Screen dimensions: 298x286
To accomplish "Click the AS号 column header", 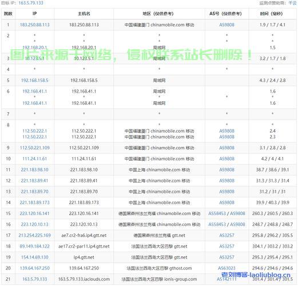I will click(227, 14).
